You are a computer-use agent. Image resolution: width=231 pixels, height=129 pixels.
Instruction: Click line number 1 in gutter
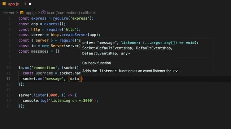point(9,18)
